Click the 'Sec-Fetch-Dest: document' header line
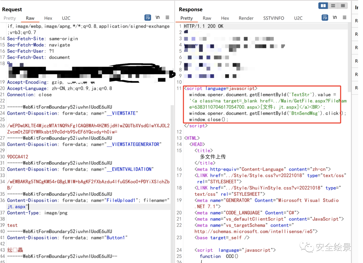 click(38, 57)
